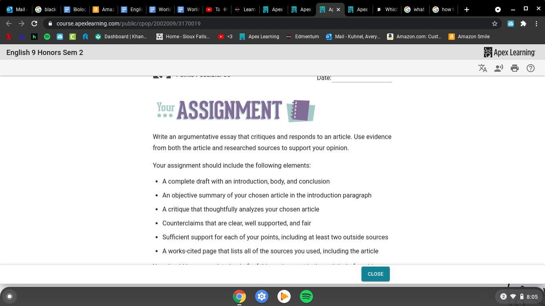The width and height of the screenshot is (545, 306).
Task: Click 'A critique that thoughtfully analyzes' bullet
Action: pos(241,209)
